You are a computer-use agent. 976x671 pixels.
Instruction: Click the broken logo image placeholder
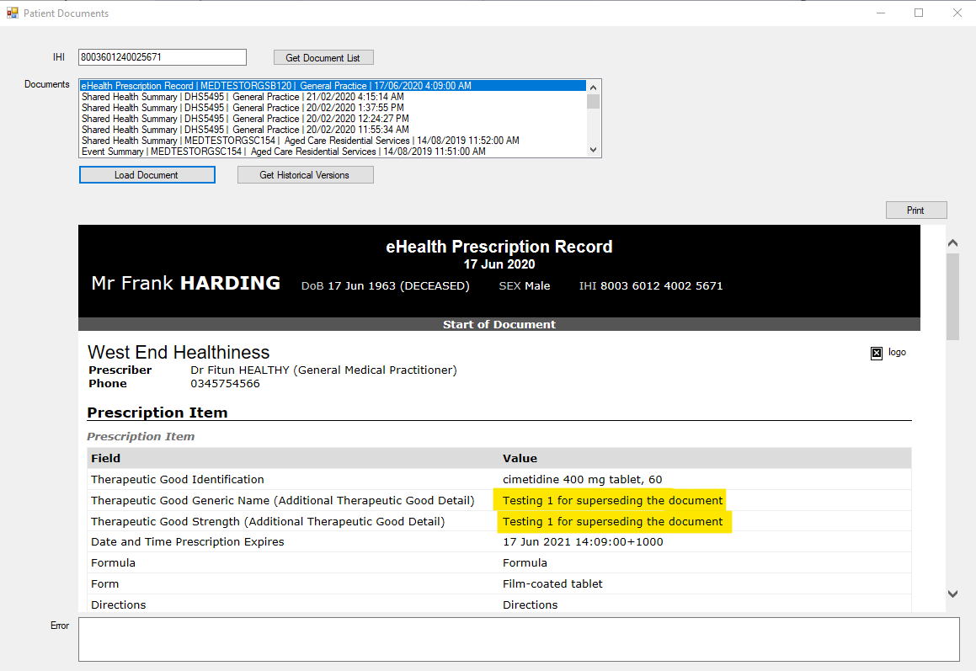pos(877,353)
